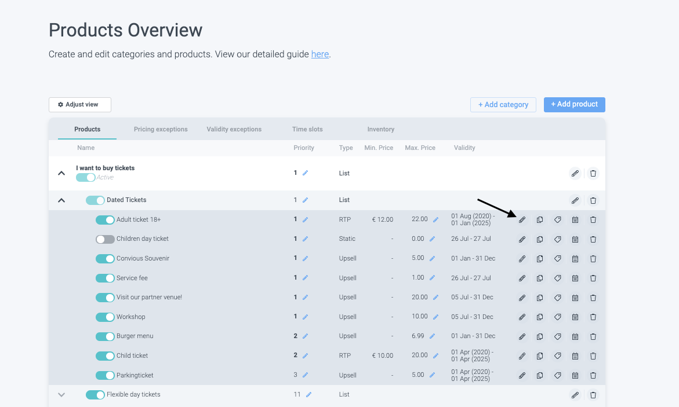
Task: Edit the Adult ticket 18+ product
Action: tap(522, 220)
